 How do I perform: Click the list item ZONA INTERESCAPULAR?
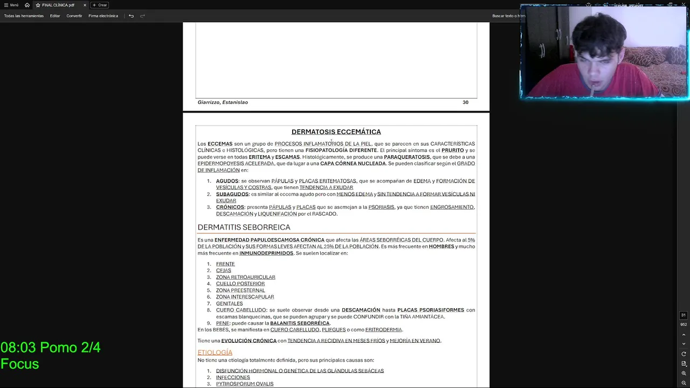tap(245, 297)
